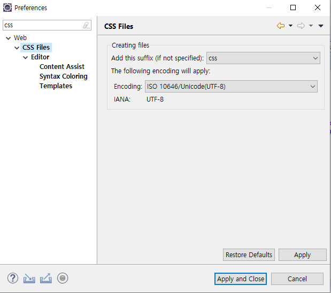Screen dimensions: 331x293
Task: Click the IANA UTF-8 value text
Action: point(155,99)
